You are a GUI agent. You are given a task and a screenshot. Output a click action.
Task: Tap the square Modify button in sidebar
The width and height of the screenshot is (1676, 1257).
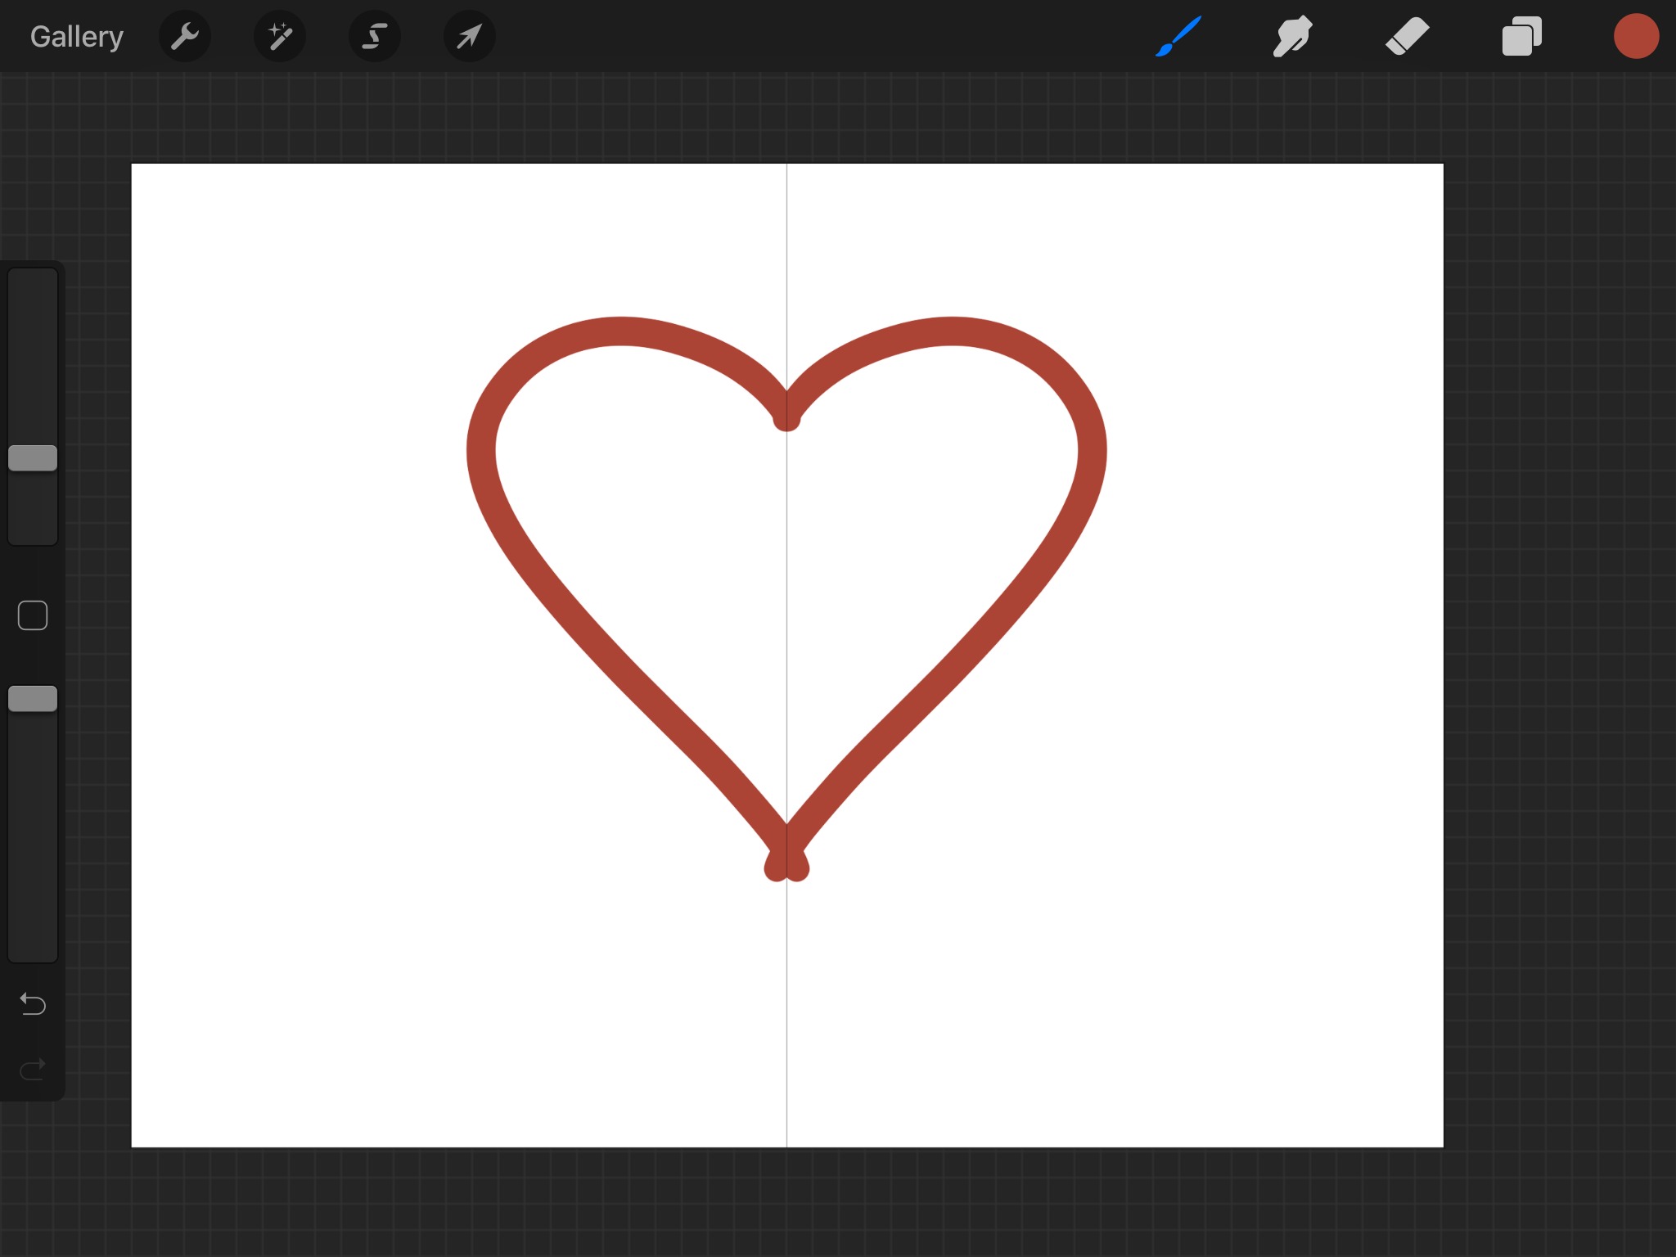point(33,615)
